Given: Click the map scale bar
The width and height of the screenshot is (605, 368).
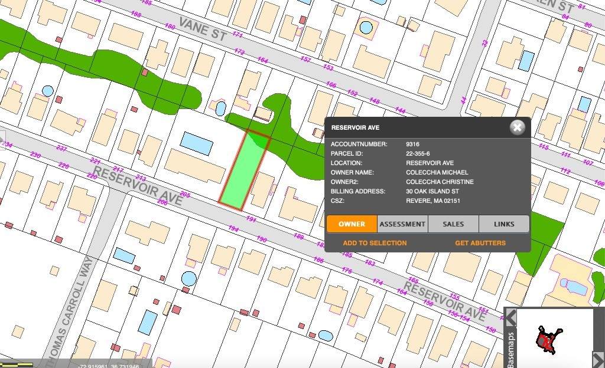Looking at the screenshot, I should [17, 364].
